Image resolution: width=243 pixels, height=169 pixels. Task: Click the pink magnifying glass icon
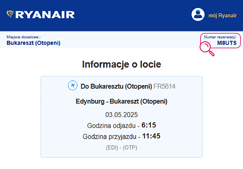(207, 49)
